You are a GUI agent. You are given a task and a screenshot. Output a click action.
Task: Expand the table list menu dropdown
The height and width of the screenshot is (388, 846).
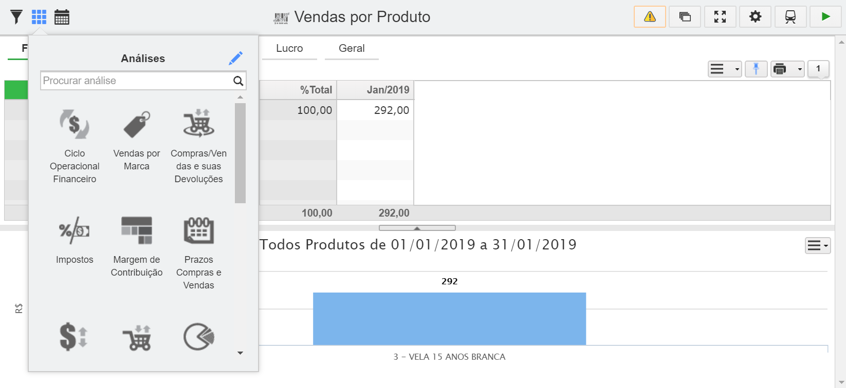pyautogui.click(x=725, y=69)
